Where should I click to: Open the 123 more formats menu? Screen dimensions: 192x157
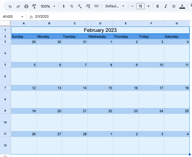point(96,6)
